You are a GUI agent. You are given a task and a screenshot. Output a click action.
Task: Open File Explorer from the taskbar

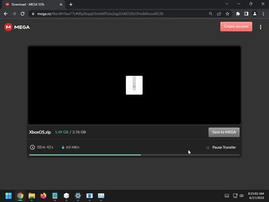(x=32, y=196)
